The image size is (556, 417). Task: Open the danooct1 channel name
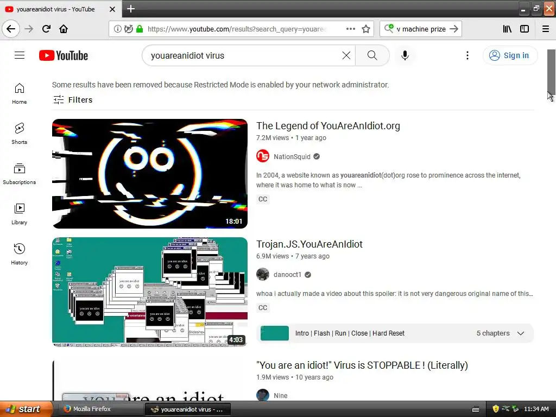(x=287, y=275)
